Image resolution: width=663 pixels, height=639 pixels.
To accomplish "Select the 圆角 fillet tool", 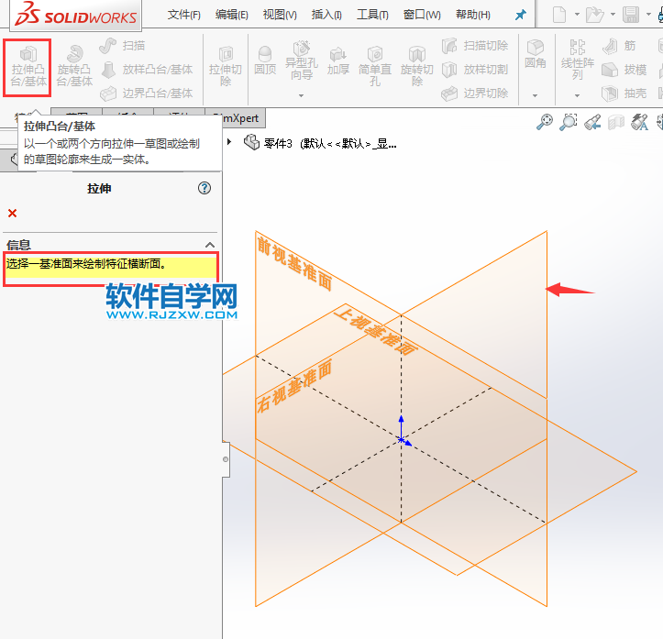I will pos(536,55).
